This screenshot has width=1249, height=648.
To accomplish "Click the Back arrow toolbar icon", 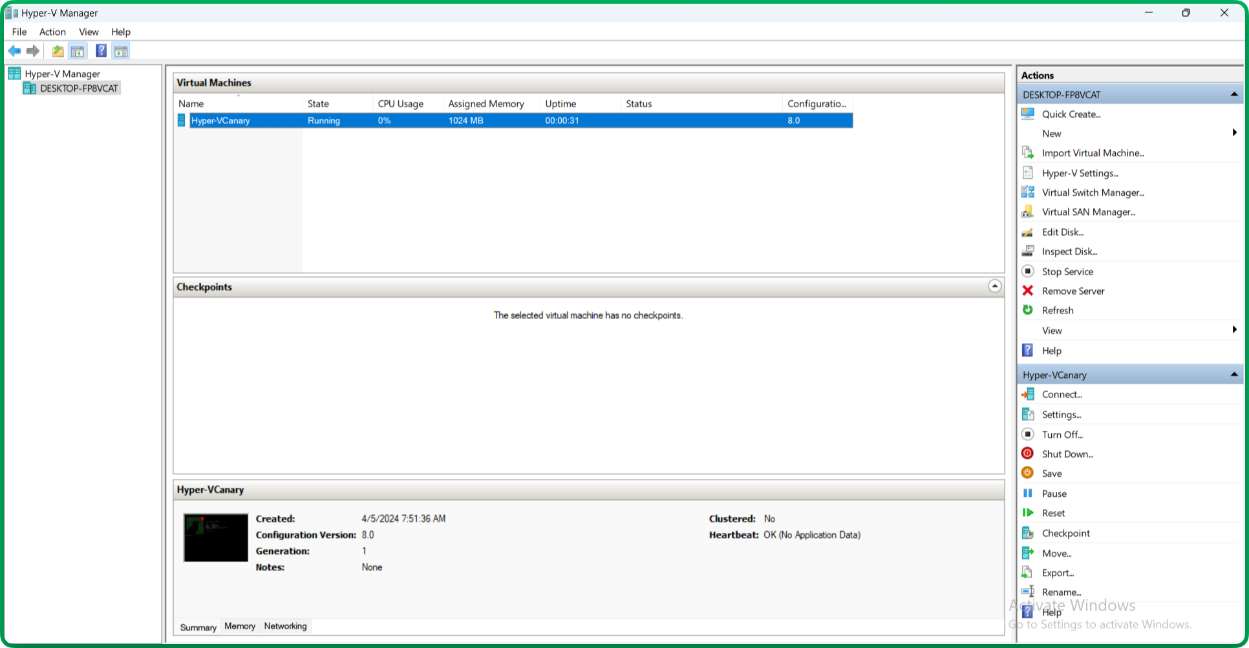I will coord(14,51).
